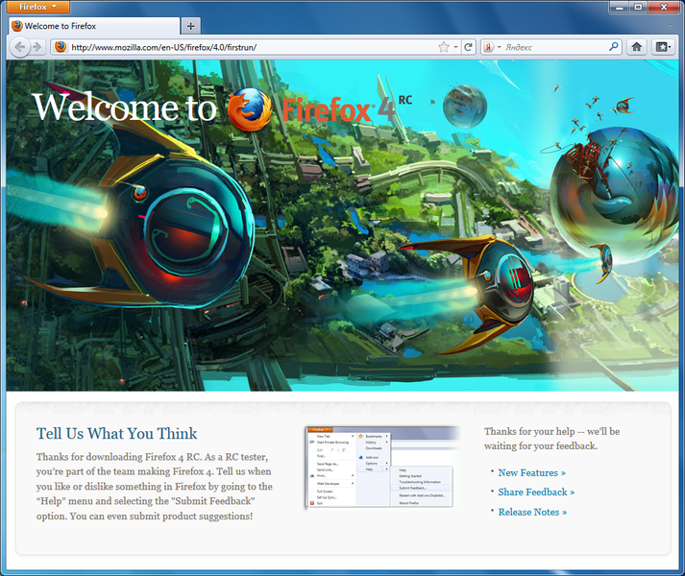Expand the search engine chooser arrow
The width and height of the screenshot is (685, 576).
499,47
